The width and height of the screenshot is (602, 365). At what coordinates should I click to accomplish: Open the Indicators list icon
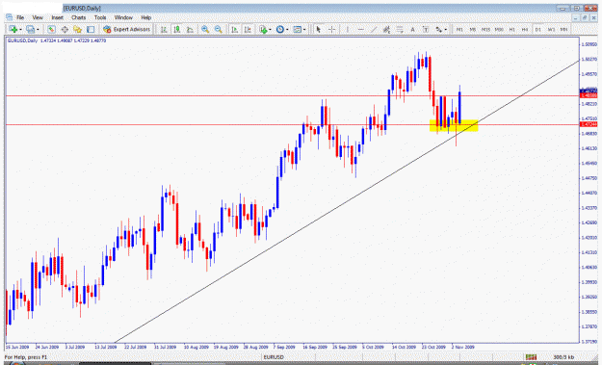click(x=263, y=29)
